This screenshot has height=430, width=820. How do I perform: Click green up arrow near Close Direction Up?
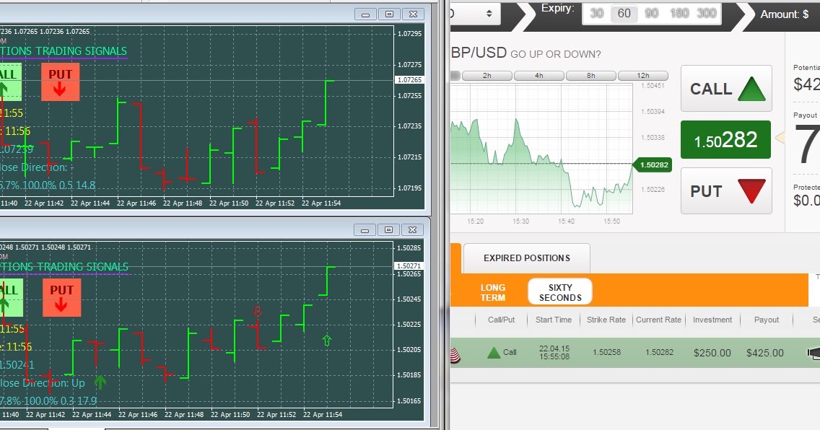[100, 382]
